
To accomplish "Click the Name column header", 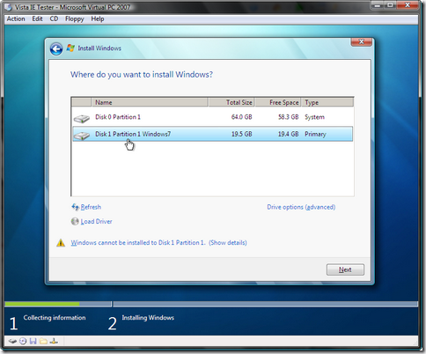I will (x=150, y=102).
